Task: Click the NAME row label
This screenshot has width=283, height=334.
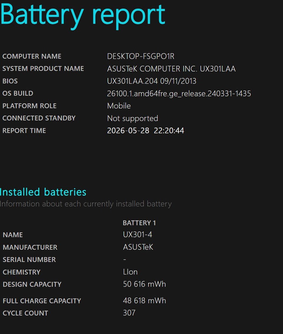Action: [13, 235]
